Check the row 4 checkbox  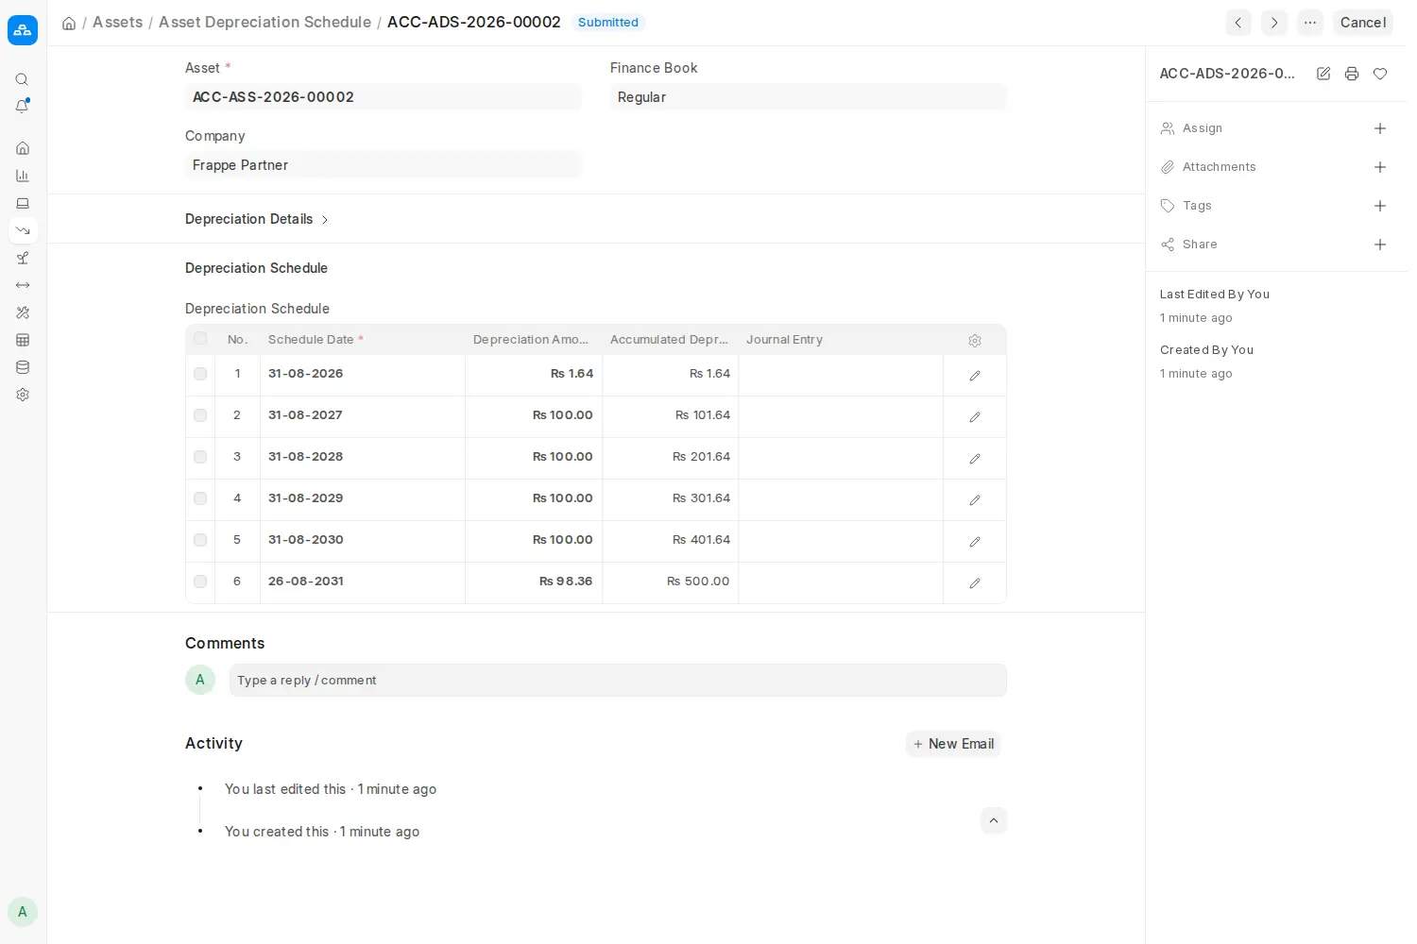pos(200,498)
